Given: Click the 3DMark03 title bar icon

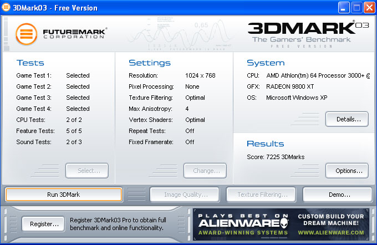Looking at the screenshot, I should click(x=6, y=7).
